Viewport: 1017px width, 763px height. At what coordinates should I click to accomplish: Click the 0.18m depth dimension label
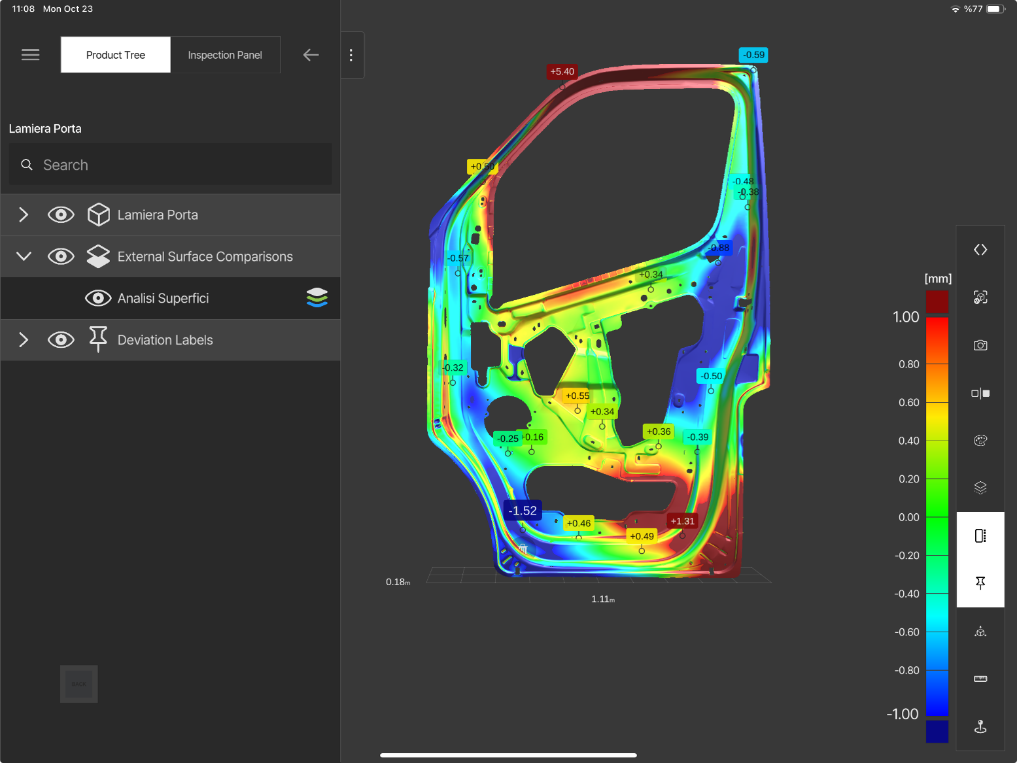tap(398, 582)
